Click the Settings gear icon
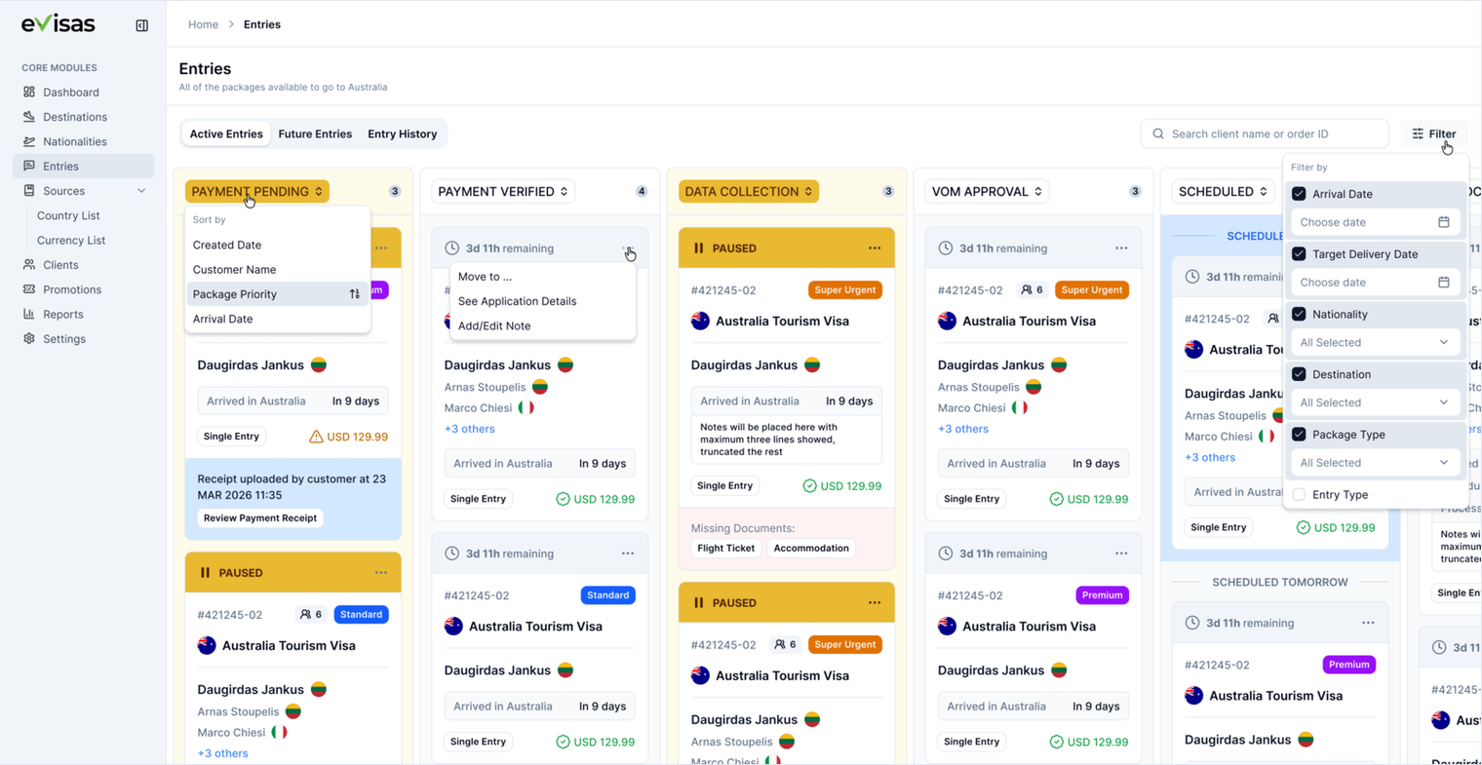The height and width of the screenshot is (765, 1482). tap(29, 339)
